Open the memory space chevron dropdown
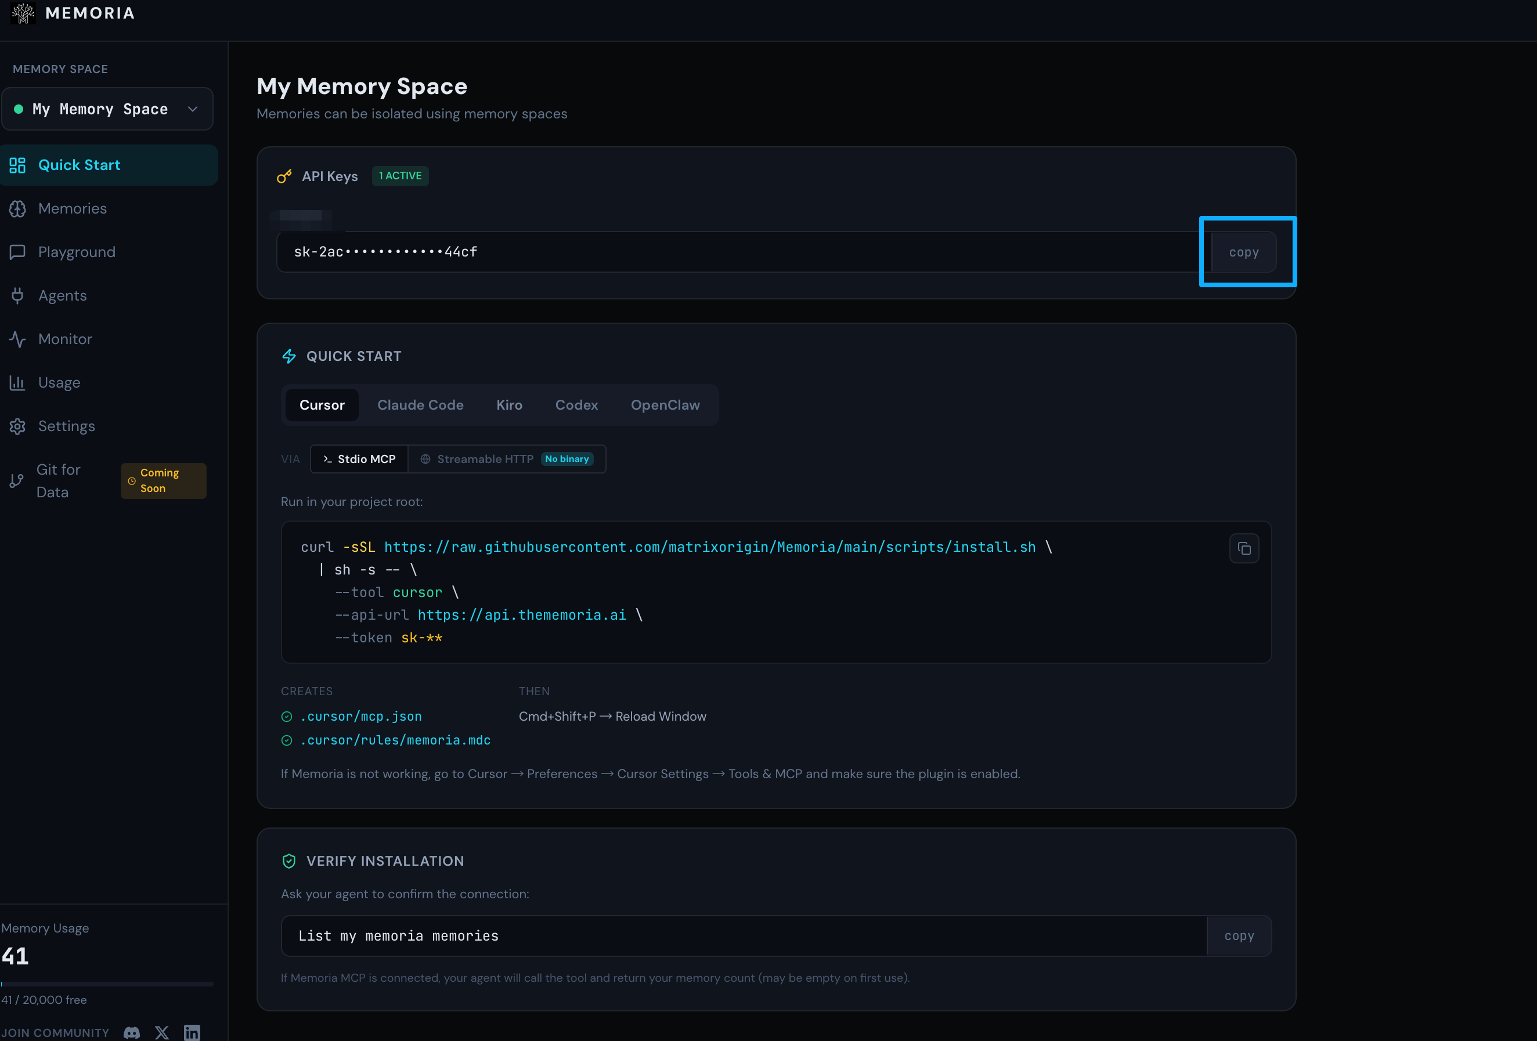The image size is (1537, 1041). coord(193,109)
